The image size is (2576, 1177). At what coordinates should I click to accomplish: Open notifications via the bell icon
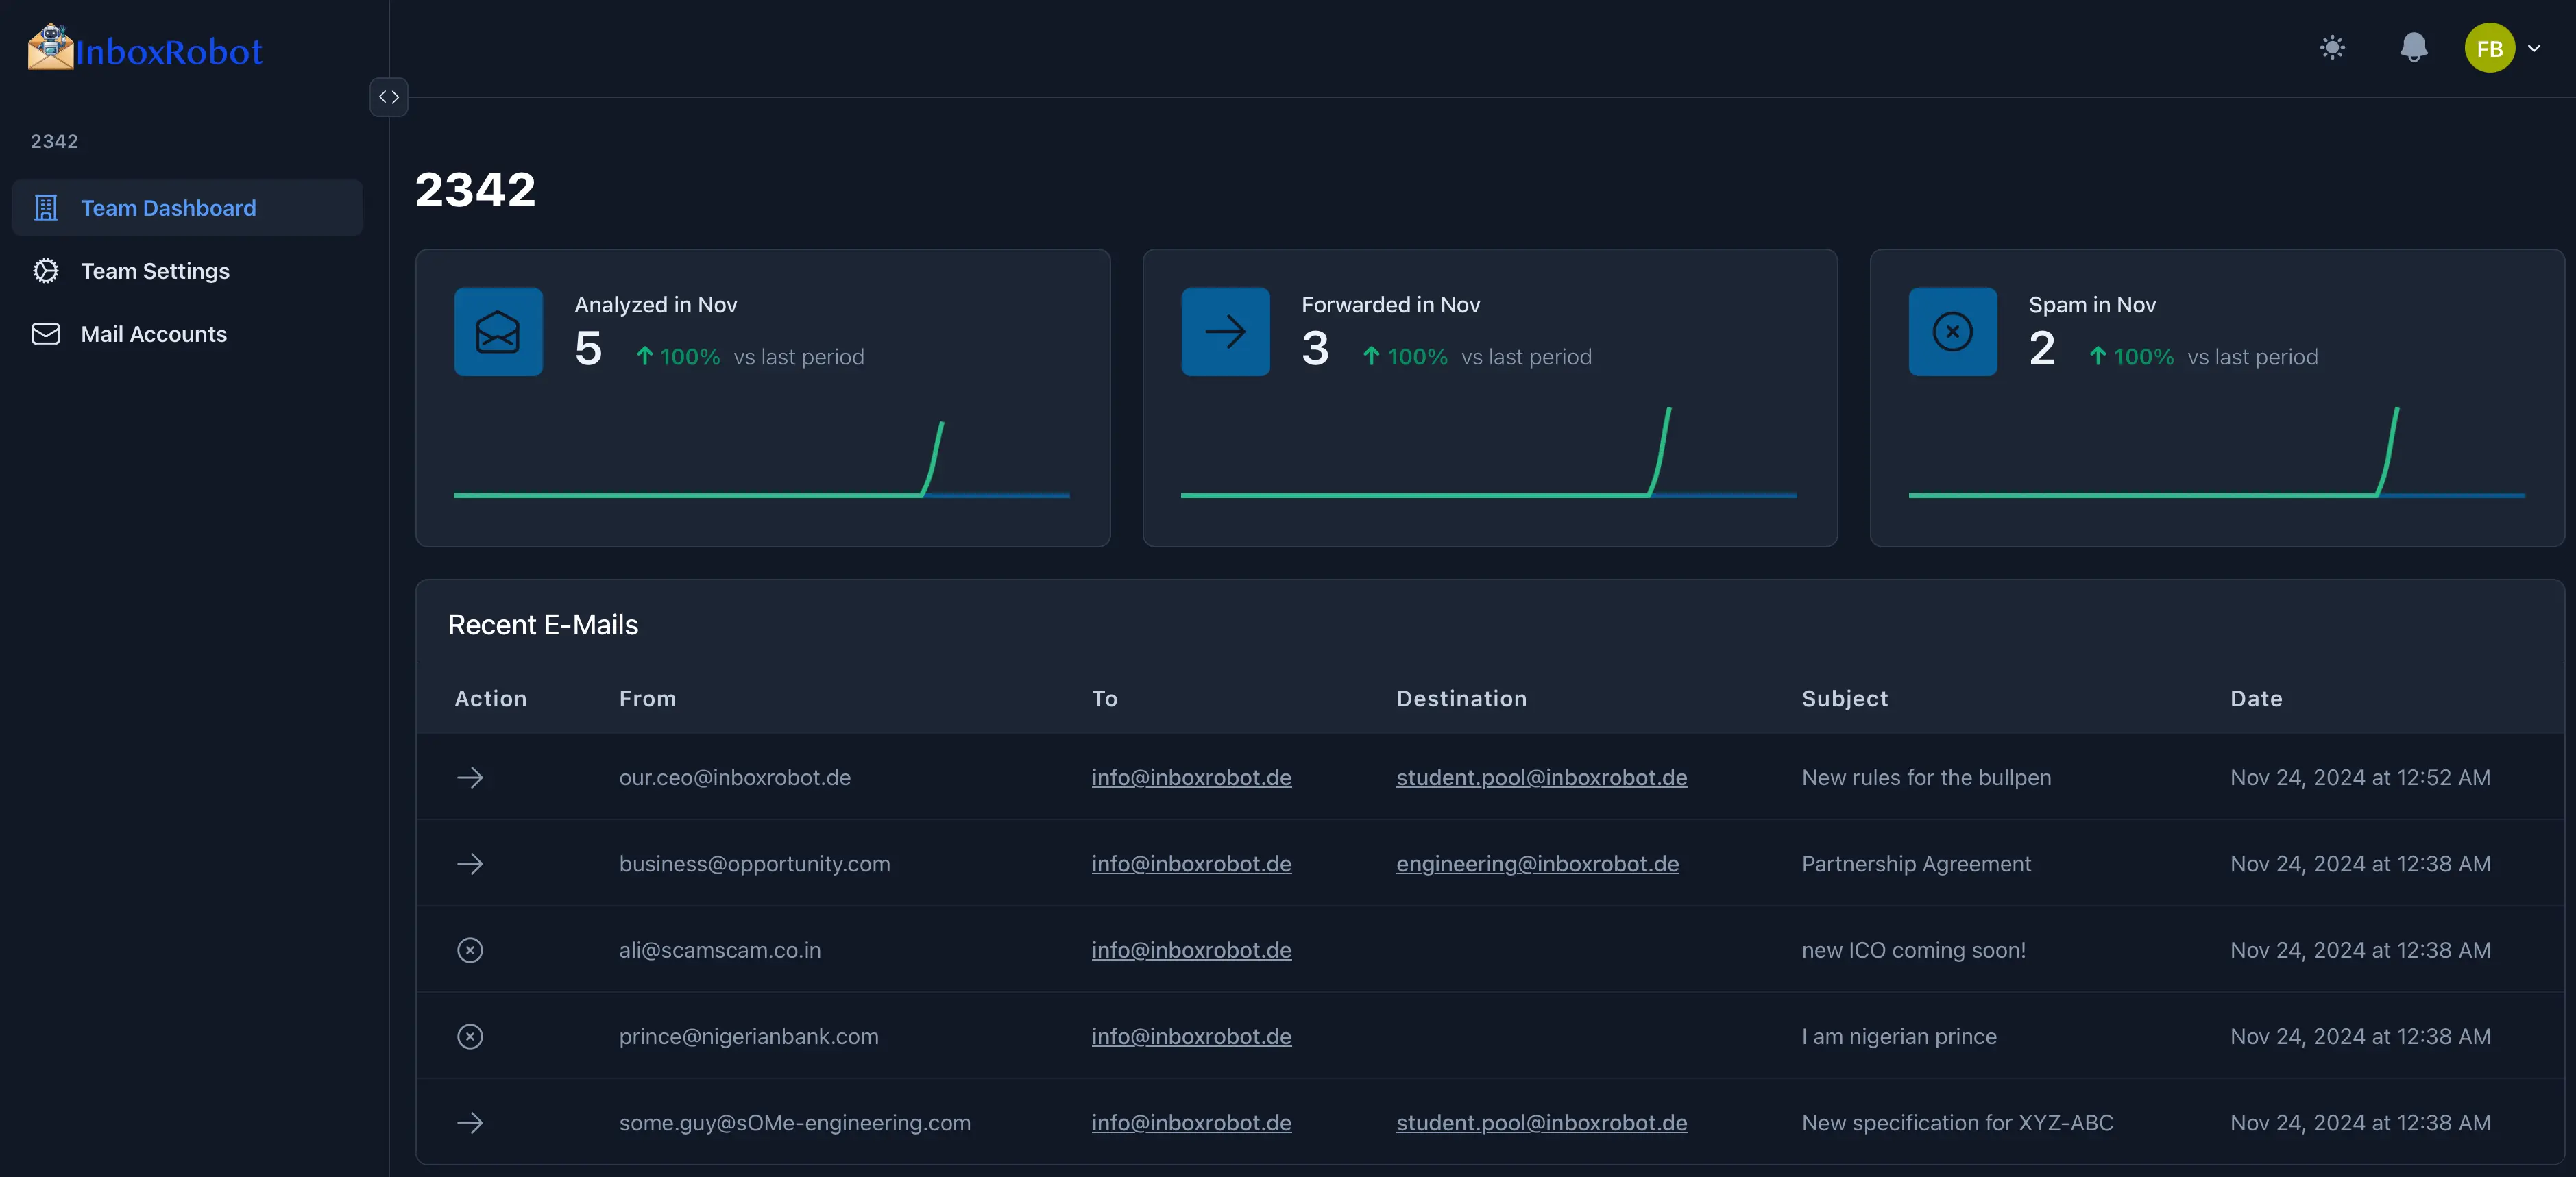coord(2413,47)
